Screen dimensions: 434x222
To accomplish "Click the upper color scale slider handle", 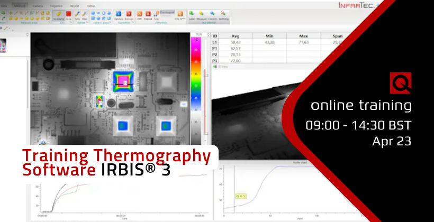I will (x=205, y=75).
